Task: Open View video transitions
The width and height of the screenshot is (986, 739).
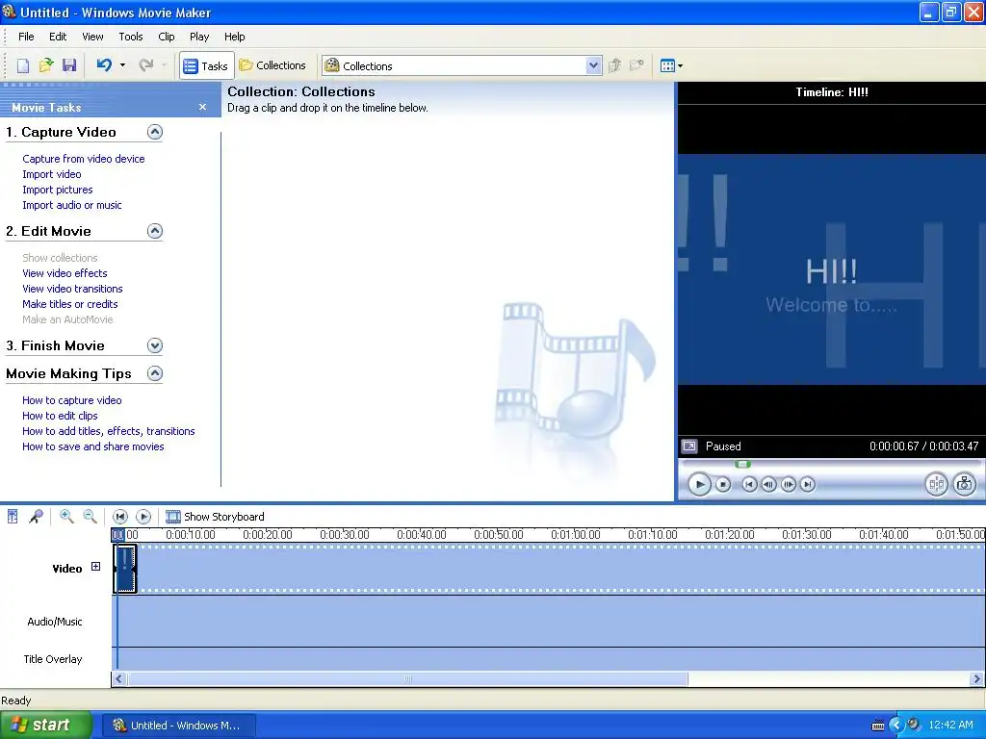Action: (72, 289)
